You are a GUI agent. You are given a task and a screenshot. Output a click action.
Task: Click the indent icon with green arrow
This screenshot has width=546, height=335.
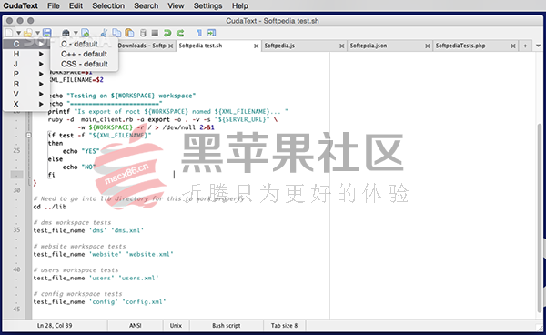coord(211,33)
